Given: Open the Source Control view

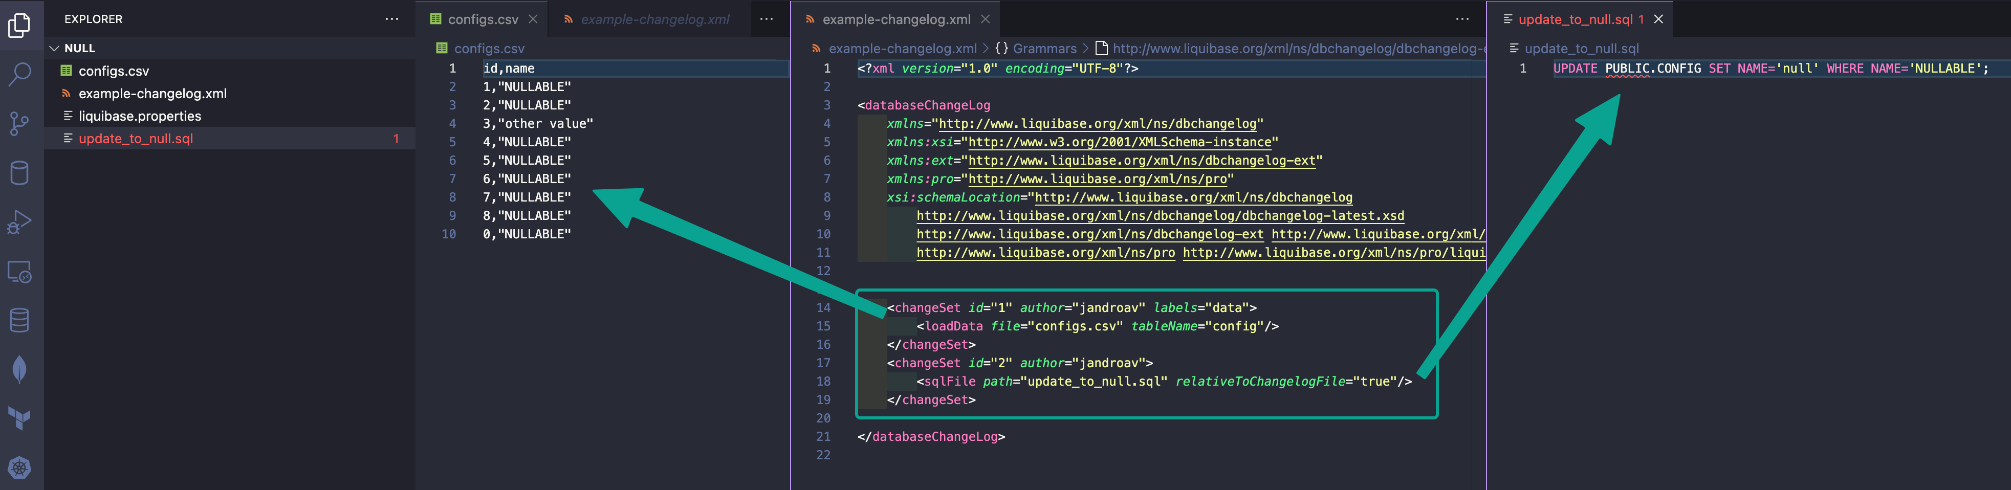Looking at the screenshot, I should click(19, 123).
